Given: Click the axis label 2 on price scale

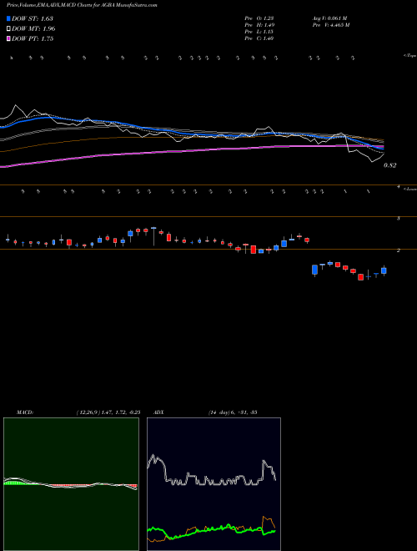Looking at the screenshot, I should tap(399, 250).
